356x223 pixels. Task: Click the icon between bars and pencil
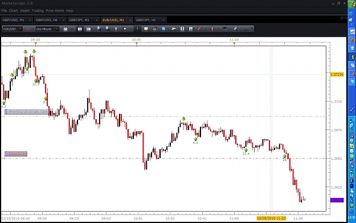tap(191, 29)
